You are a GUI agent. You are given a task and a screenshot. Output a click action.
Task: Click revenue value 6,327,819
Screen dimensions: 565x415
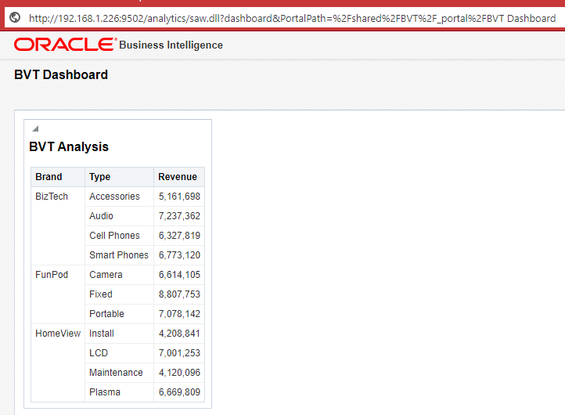179,236
